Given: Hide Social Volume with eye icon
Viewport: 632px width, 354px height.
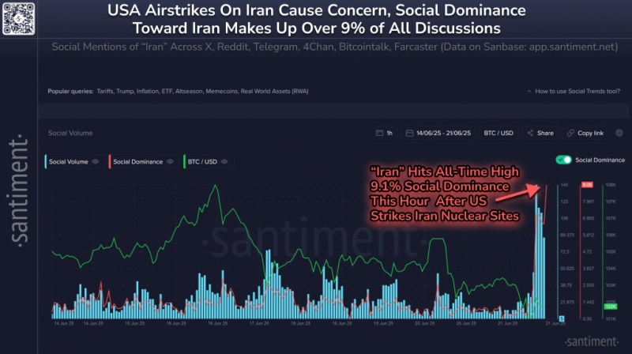Looking at the screenshot, I should pos(96,162).
